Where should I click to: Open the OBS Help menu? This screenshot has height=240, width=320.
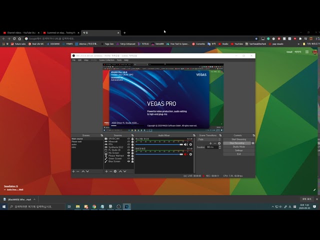pyautogui.click(x=126, y=60)
